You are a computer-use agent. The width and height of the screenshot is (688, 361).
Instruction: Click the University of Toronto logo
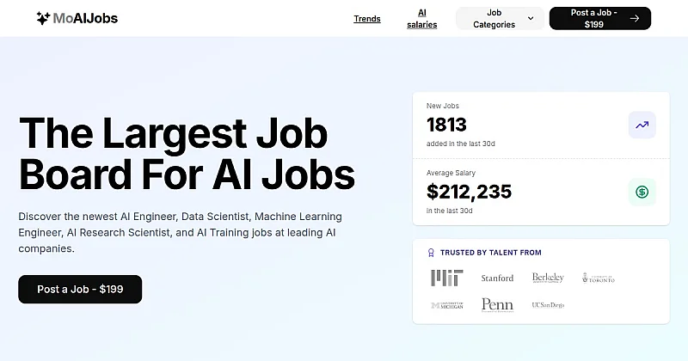tap(599, 278)
